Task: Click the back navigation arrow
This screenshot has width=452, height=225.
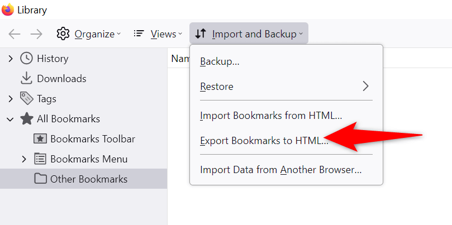Action: [15, 34]
